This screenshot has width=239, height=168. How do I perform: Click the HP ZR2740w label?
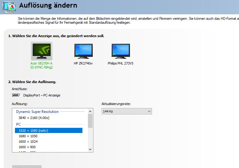[83, 63]
